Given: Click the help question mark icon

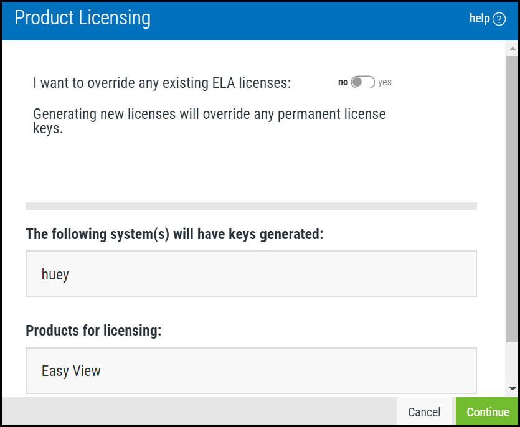Looking at the screenshot, I should [499, 19].
